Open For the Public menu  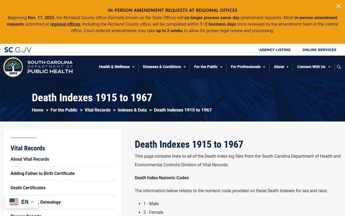(x=206, y=67)
